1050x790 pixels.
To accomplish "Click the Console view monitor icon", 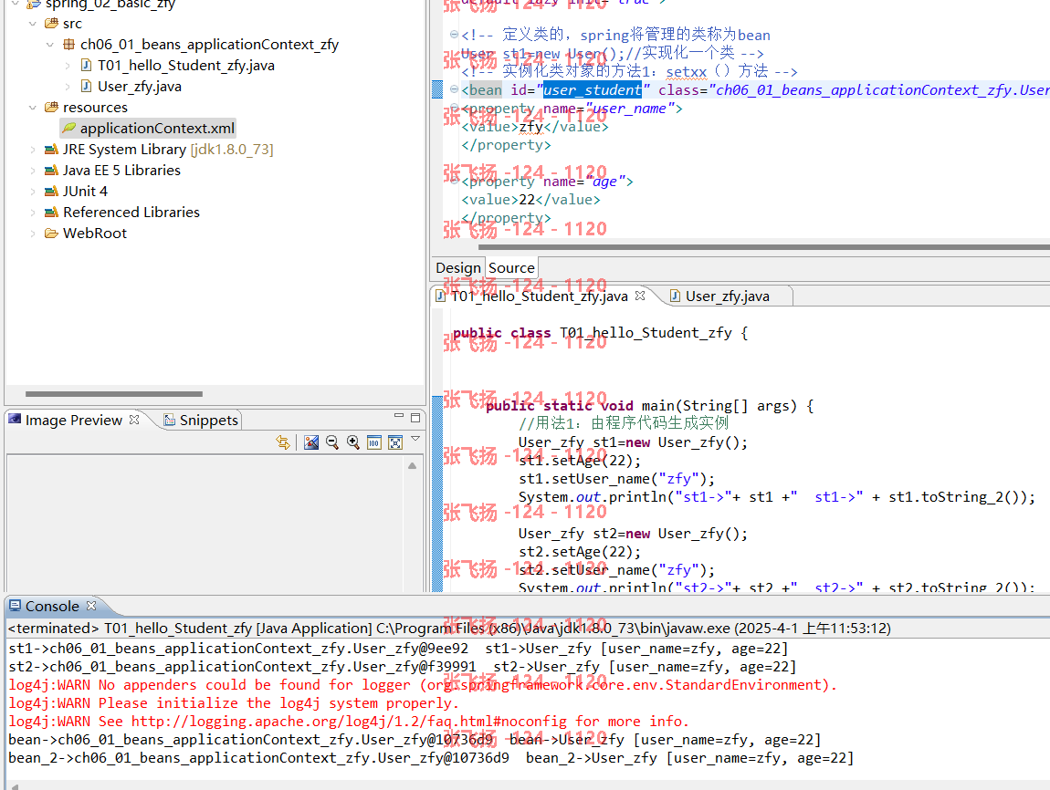I will 15,606.
